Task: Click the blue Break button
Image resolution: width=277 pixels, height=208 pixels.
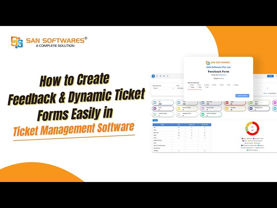Action: (270, 76)
